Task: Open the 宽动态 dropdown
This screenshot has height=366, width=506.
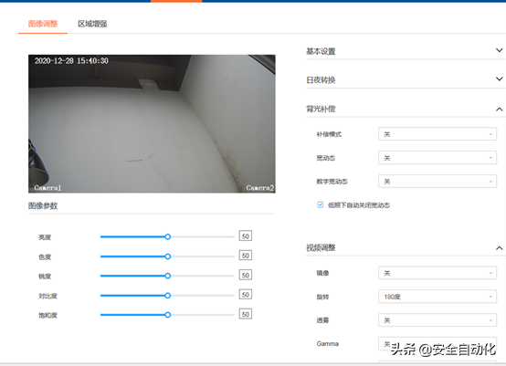Action: click(x=437, y=158)
